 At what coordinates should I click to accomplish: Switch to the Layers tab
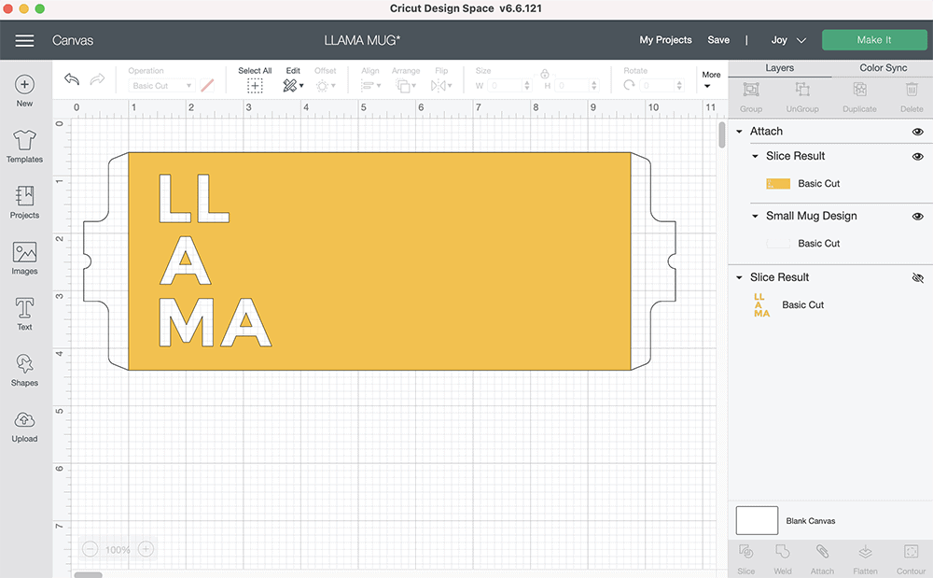pyautogui.click(x=779, y=68)
